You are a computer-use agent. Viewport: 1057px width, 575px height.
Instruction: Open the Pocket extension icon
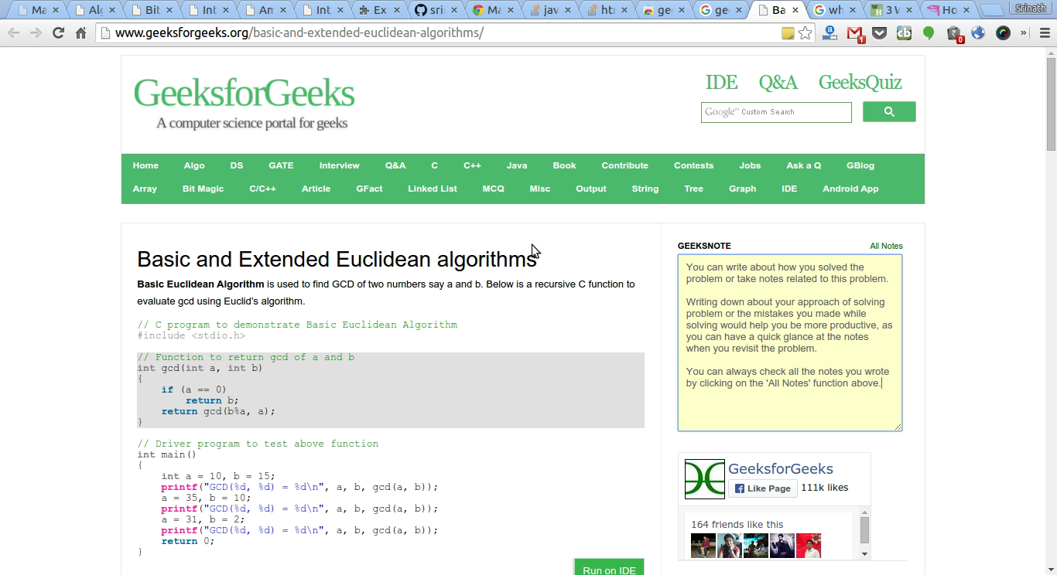[x=880, y=33]
